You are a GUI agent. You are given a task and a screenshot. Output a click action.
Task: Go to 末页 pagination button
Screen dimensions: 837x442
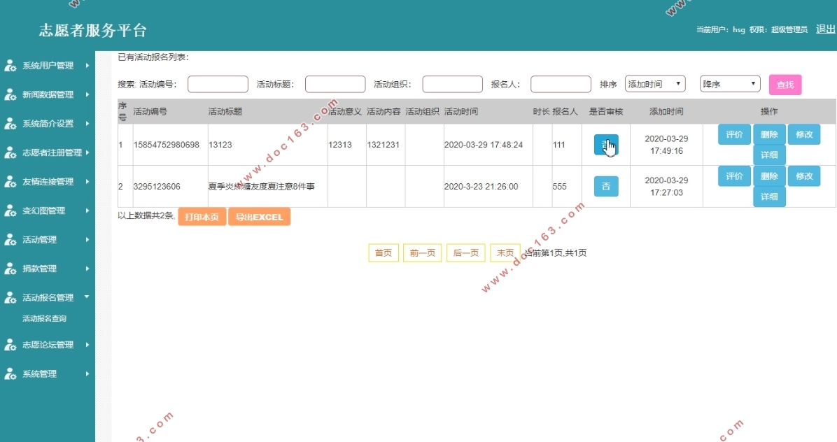pyautogui.click(x=505, y=252)
